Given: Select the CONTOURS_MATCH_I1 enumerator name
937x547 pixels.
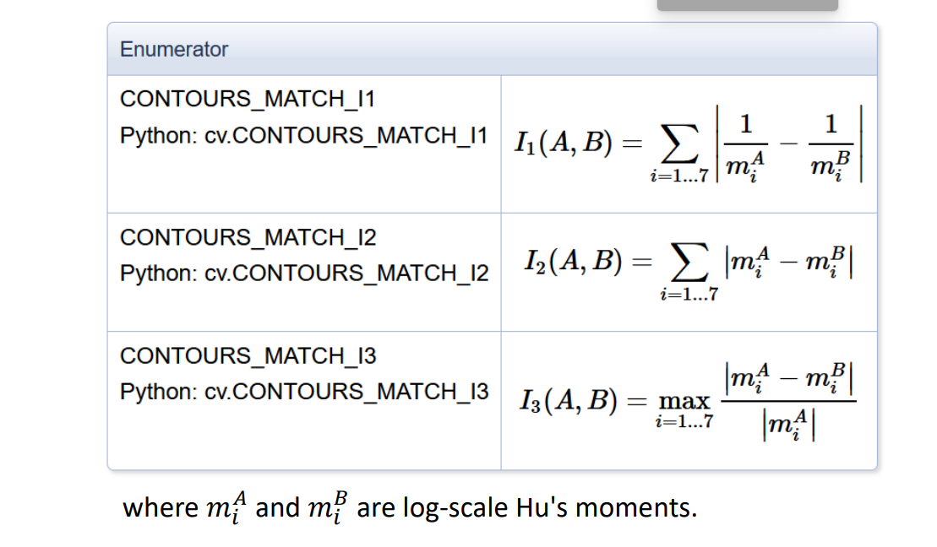Looking at the screenshot, I should tap(248, 99).
